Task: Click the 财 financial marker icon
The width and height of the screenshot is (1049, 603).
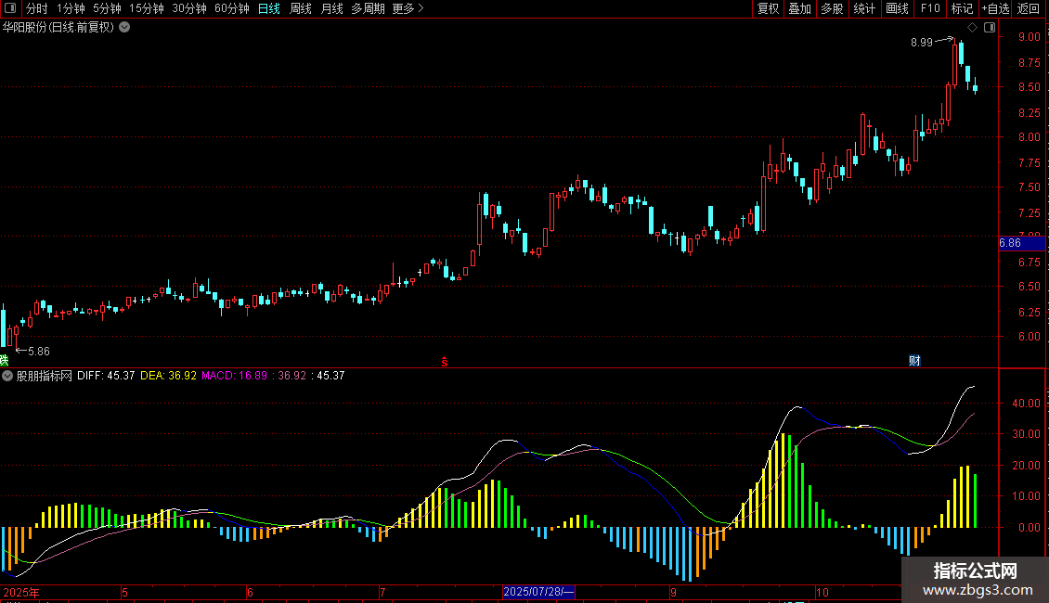Action: 914,361
